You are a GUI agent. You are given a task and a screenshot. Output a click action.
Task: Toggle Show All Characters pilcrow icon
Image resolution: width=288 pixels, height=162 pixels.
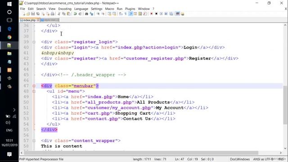(126, 14)
